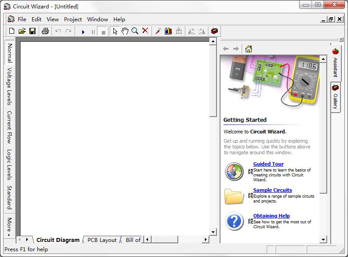Select the Pan hand tool
This screenshot has width=348, height=257.
[125, 31]
